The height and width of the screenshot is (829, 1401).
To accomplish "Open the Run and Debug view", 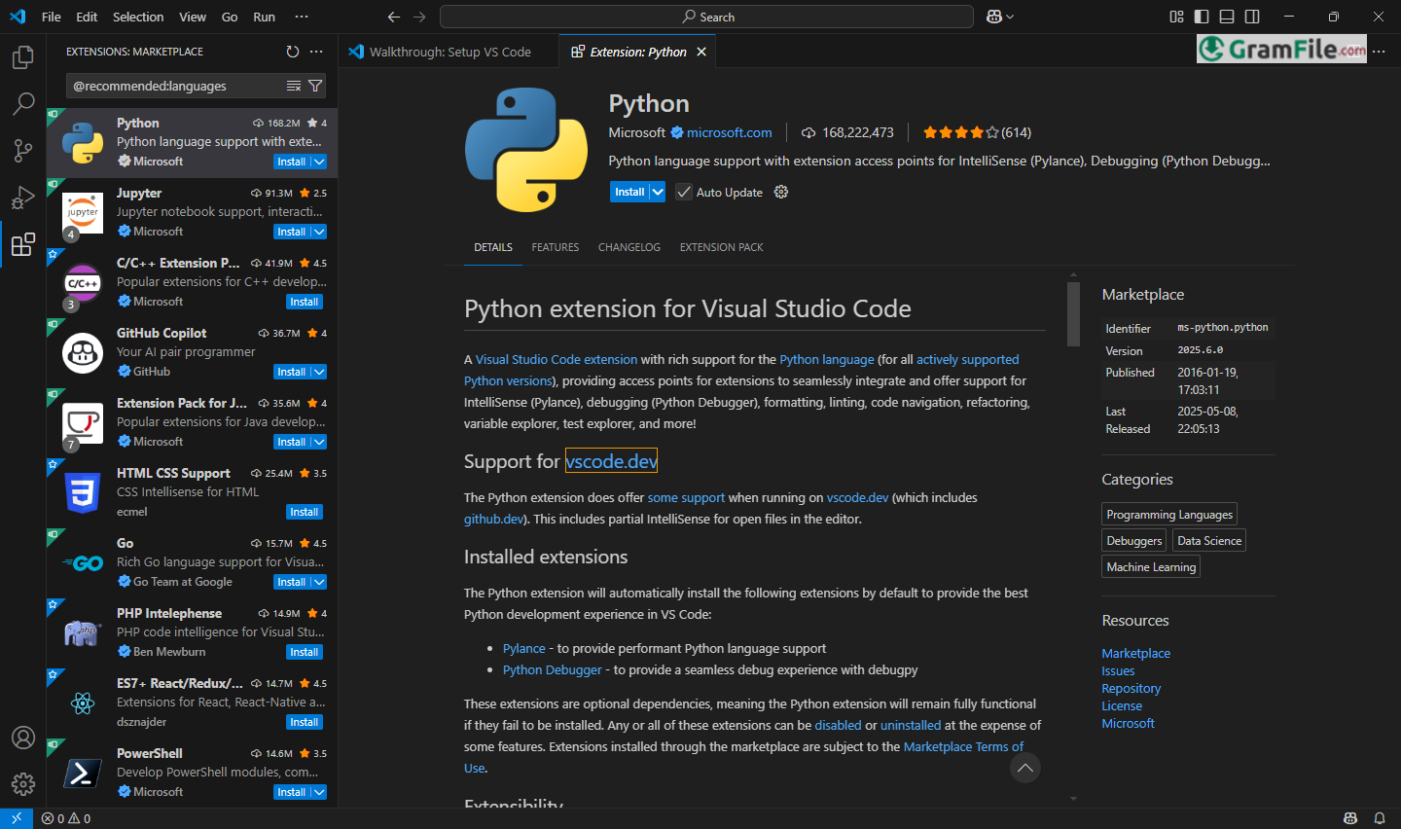I will coord(22,198).
